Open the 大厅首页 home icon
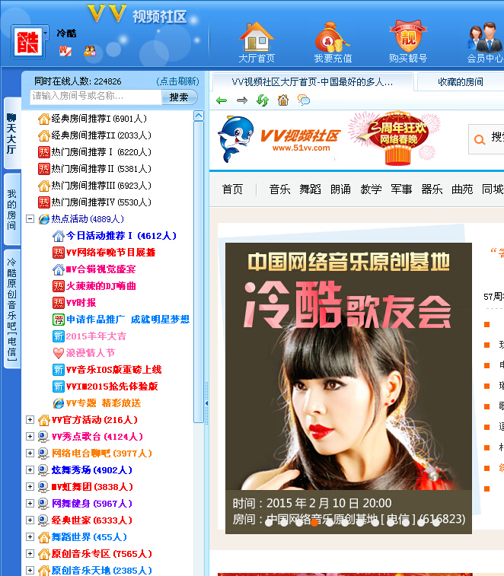 [256, 38]
